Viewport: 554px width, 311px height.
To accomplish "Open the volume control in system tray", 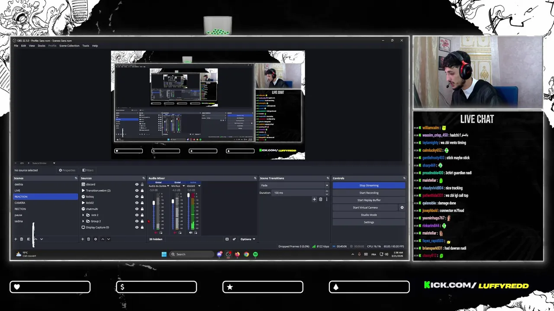I will point(387,254).
